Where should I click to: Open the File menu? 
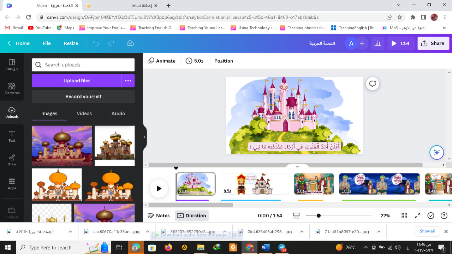click(47, 43)
